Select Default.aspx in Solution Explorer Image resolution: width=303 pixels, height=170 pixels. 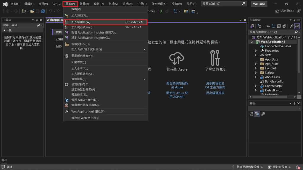click(x=273, y=90)
